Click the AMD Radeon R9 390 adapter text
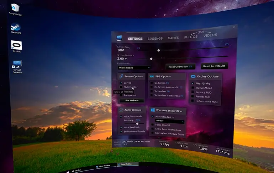Image resolution: width=274 pixels, height=173 pixels. tap(136, 141)
